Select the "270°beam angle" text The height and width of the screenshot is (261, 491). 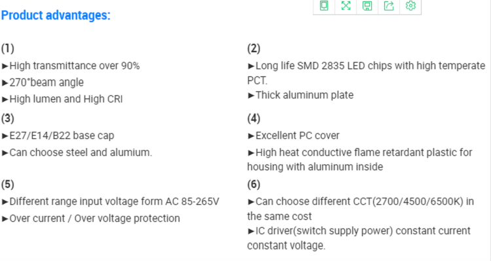[x=43, y=83]
